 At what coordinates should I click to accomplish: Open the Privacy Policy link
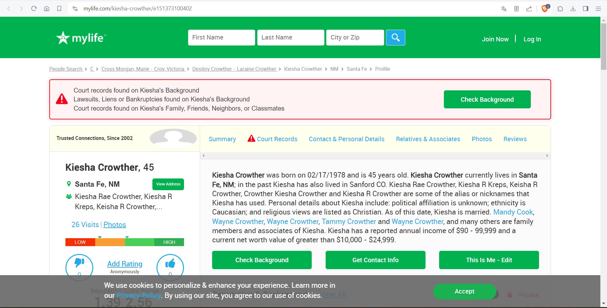pos(139,295)
